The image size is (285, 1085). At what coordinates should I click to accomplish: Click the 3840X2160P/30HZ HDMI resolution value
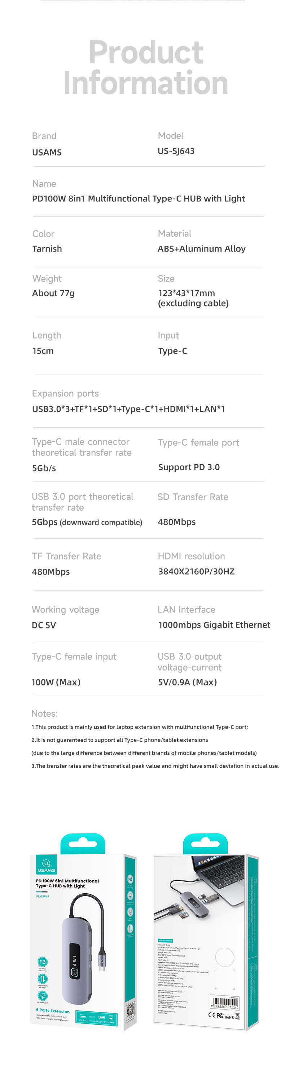click(196, 572)
